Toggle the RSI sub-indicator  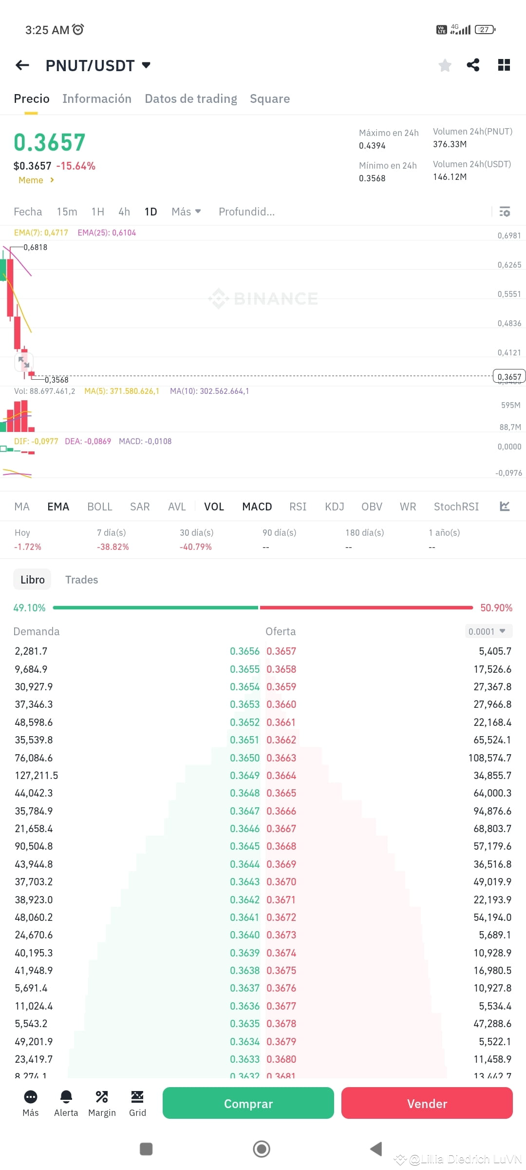298,507
